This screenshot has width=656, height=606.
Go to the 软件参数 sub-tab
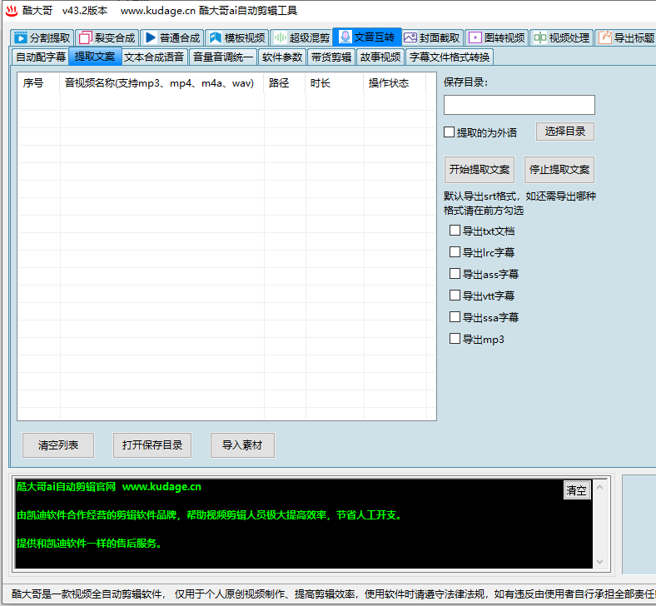click(282, 57)
